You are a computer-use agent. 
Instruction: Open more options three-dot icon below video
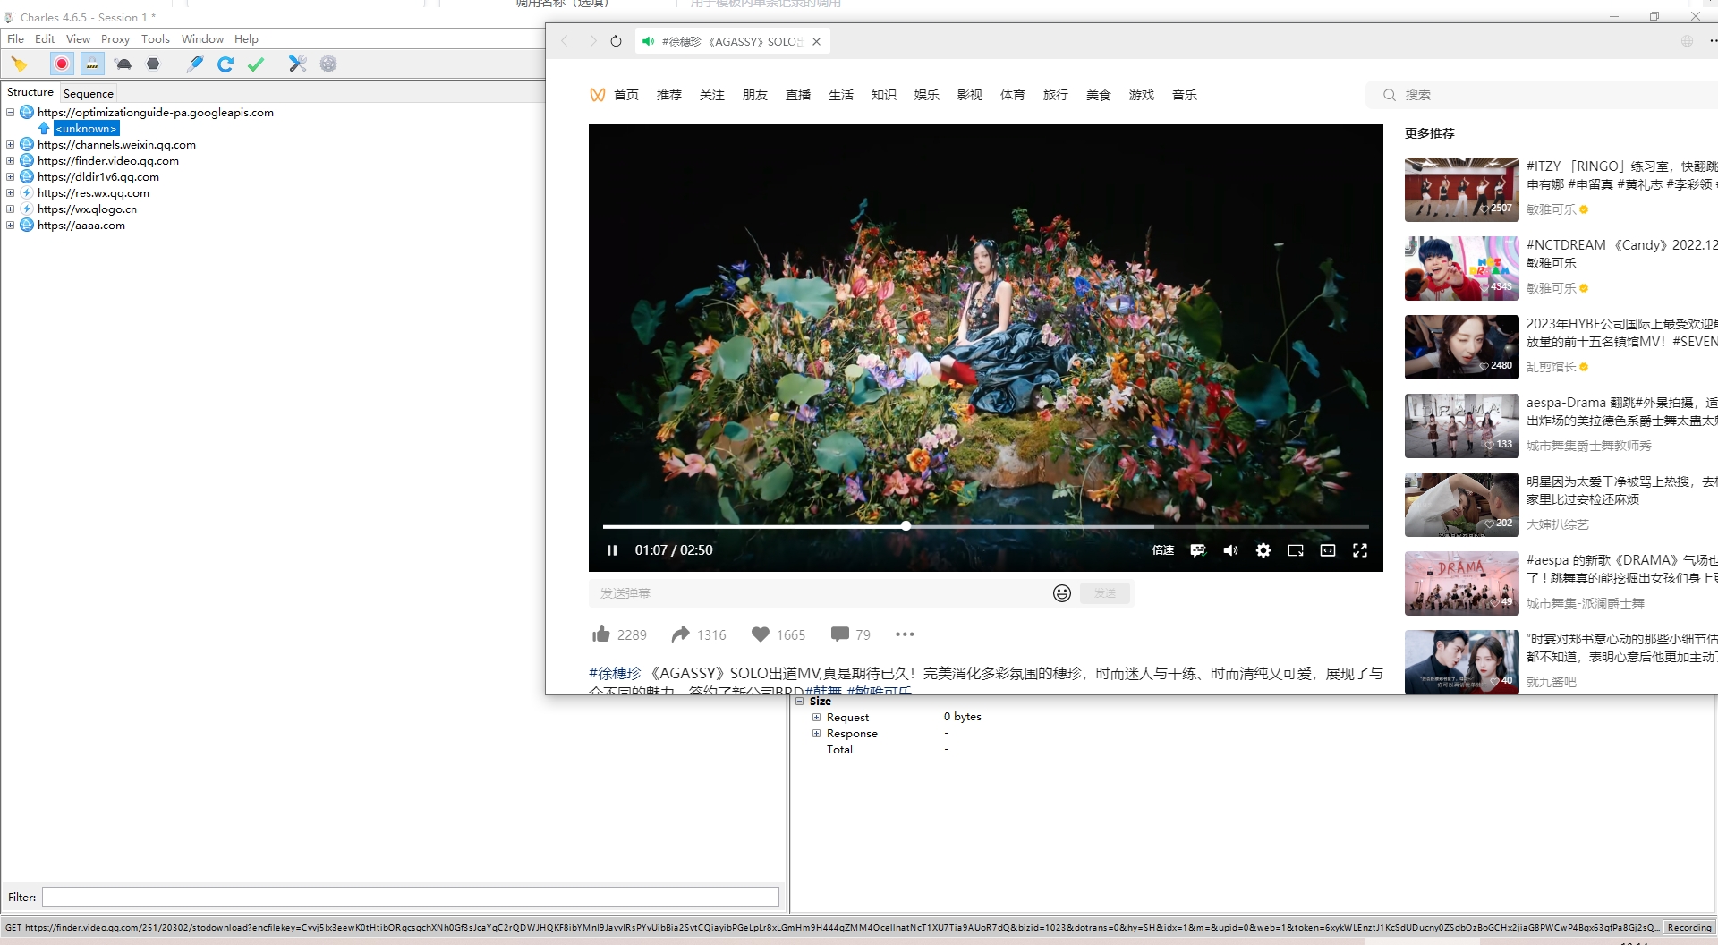905,634
